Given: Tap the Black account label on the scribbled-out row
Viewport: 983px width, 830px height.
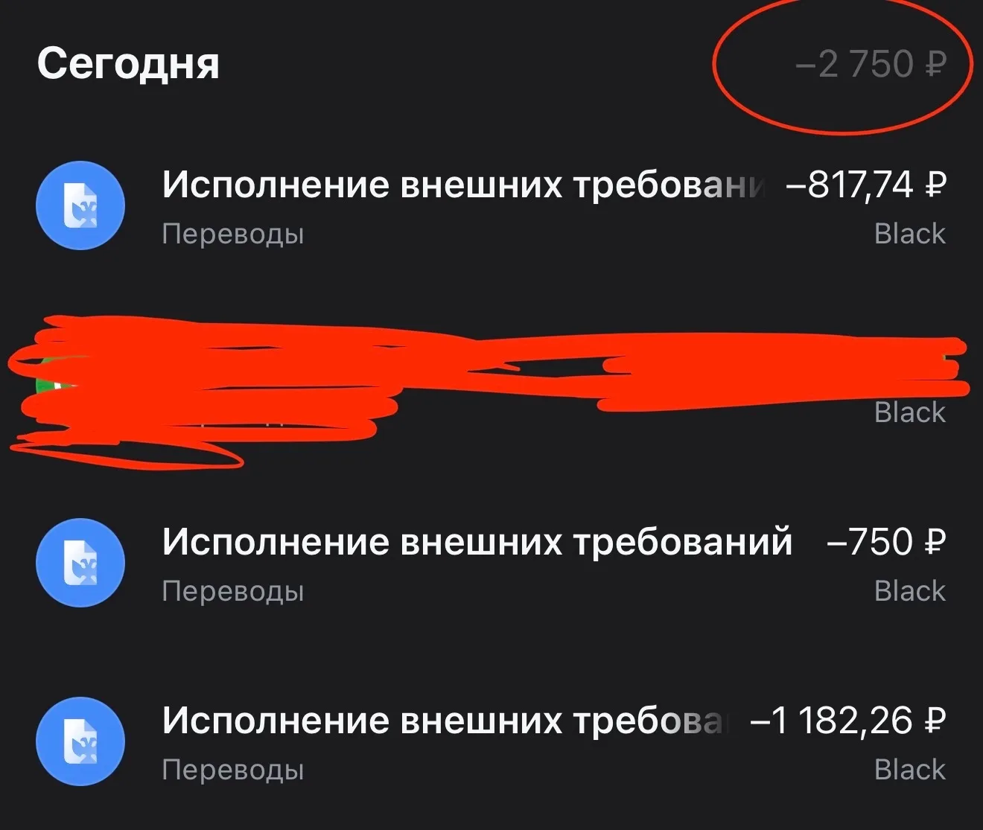Looking at the screenshot, I should [x=910, y=412].
